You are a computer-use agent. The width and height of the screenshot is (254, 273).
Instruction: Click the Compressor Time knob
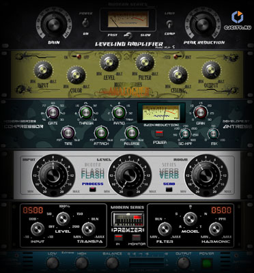tap(68, 133)
